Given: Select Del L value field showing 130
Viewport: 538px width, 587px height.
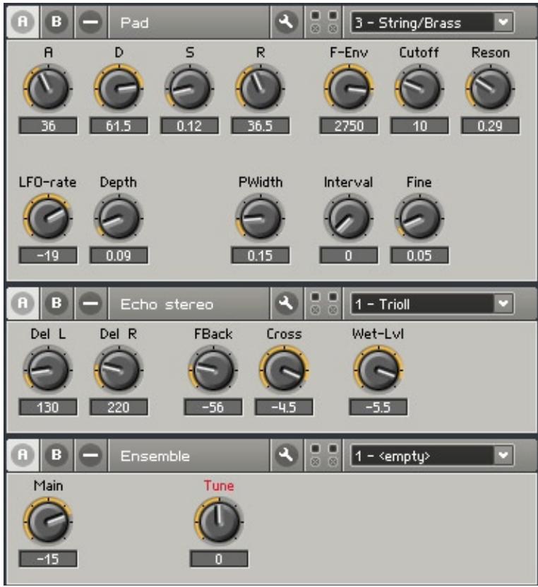Looking at the screenshot, I should click(48, 408).
